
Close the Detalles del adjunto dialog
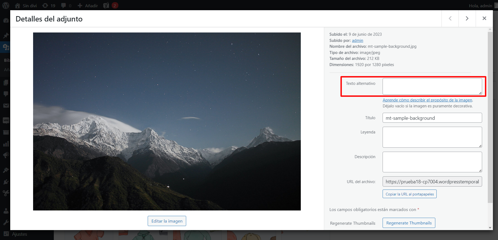[x=484, y=18]
